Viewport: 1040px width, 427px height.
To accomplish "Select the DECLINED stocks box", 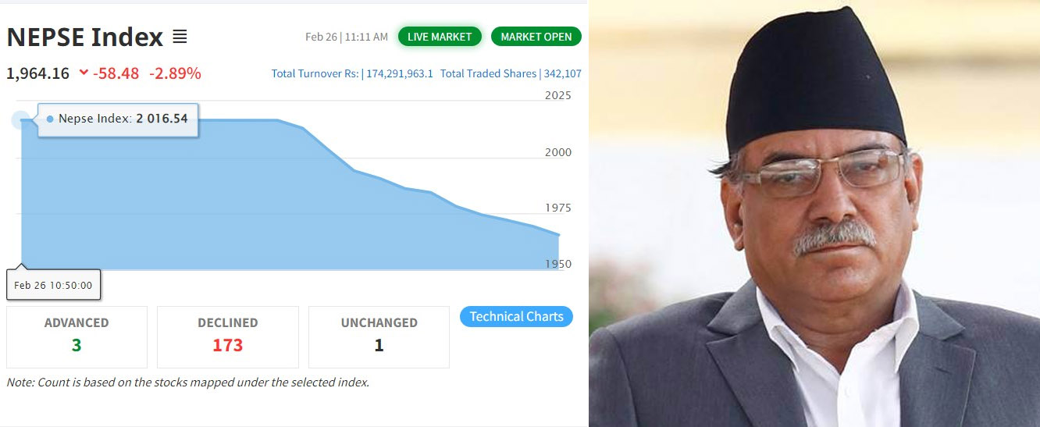I will pos(227,336).
